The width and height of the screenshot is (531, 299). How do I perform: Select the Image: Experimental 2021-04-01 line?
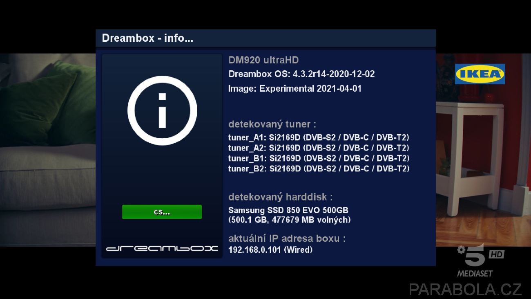(x=295, y=88)
